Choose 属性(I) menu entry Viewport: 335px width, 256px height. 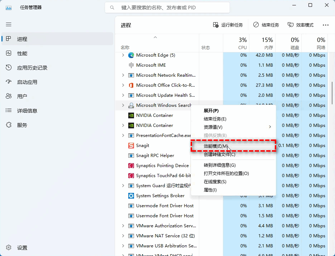pos(233,190)
